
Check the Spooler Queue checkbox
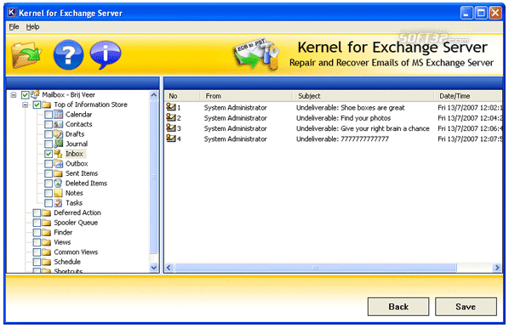[x=37, y=223]
